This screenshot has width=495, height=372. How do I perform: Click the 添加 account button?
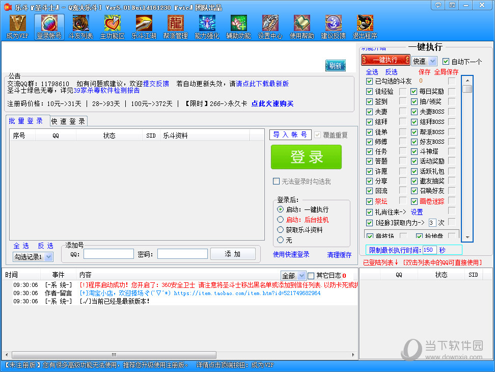click(x=233, y=254)
